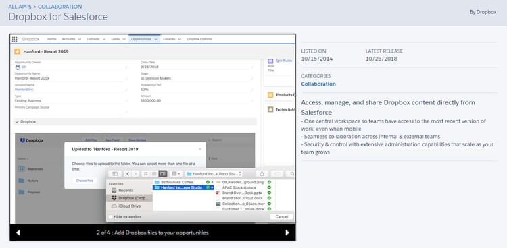Open the Dropbox Options tab
The width and height of the screenshot is (507, 248).
coord(199,39)
